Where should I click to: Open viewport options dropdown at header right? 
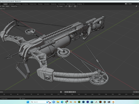point(137,6)
